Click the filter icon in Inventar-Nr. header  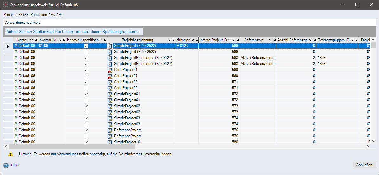pos(60,40)
